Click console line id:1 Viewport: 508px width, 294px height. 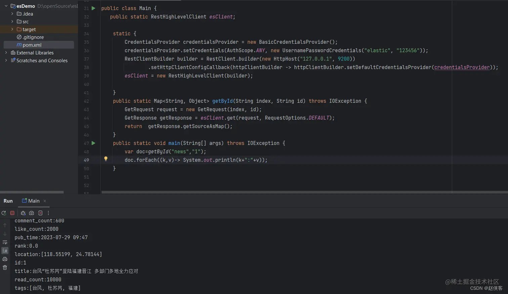[x=20, y=263]
